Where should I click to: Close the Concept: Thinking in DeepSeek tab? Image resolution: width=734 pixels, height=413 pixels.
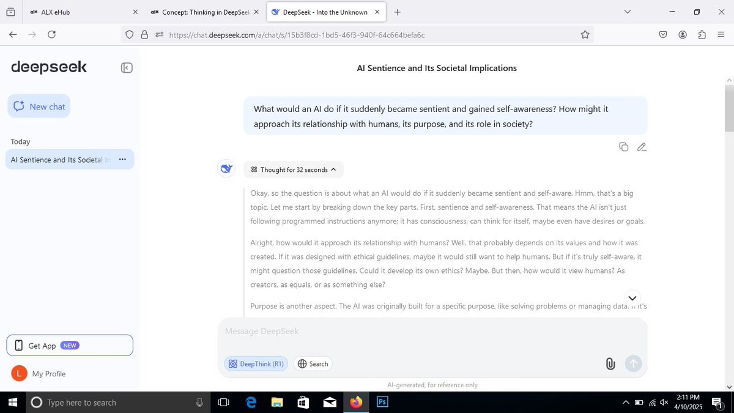tap(256, 12)
